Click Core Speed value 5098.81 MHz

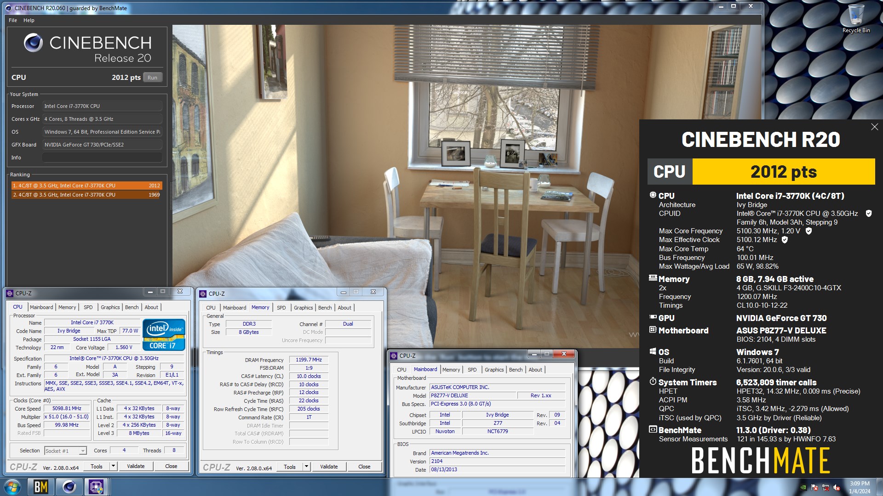click(67, 408)
